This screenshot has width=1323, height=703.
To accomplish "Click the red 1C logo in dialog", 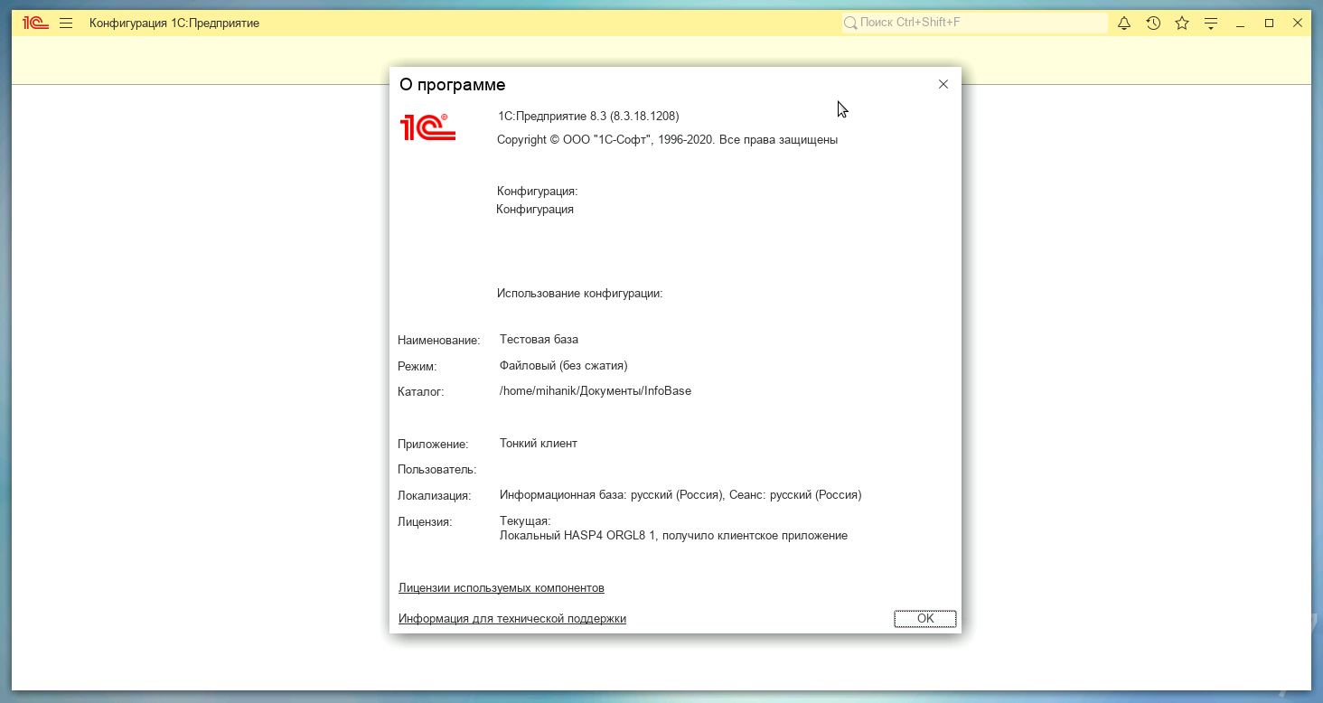I will click(428, 127).
